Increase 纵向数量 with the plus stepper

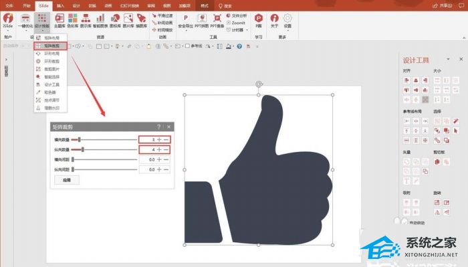point(159,149)
